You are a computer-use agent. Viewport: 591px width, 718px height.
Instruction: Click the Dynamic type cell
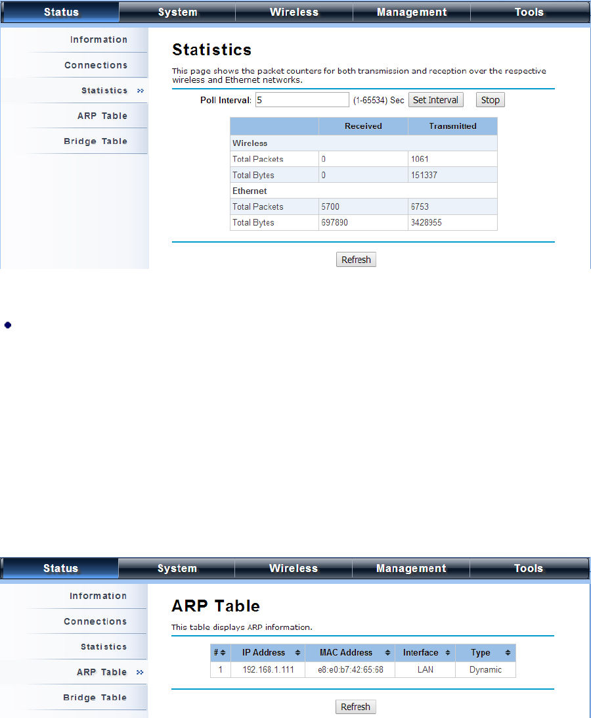coord(485,669)
